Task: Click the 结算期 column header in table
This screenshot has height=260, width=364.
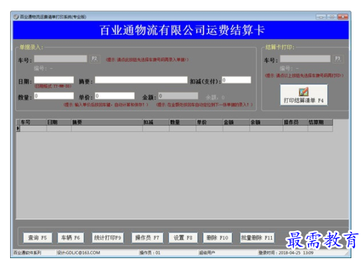Action: coord(320,122)
